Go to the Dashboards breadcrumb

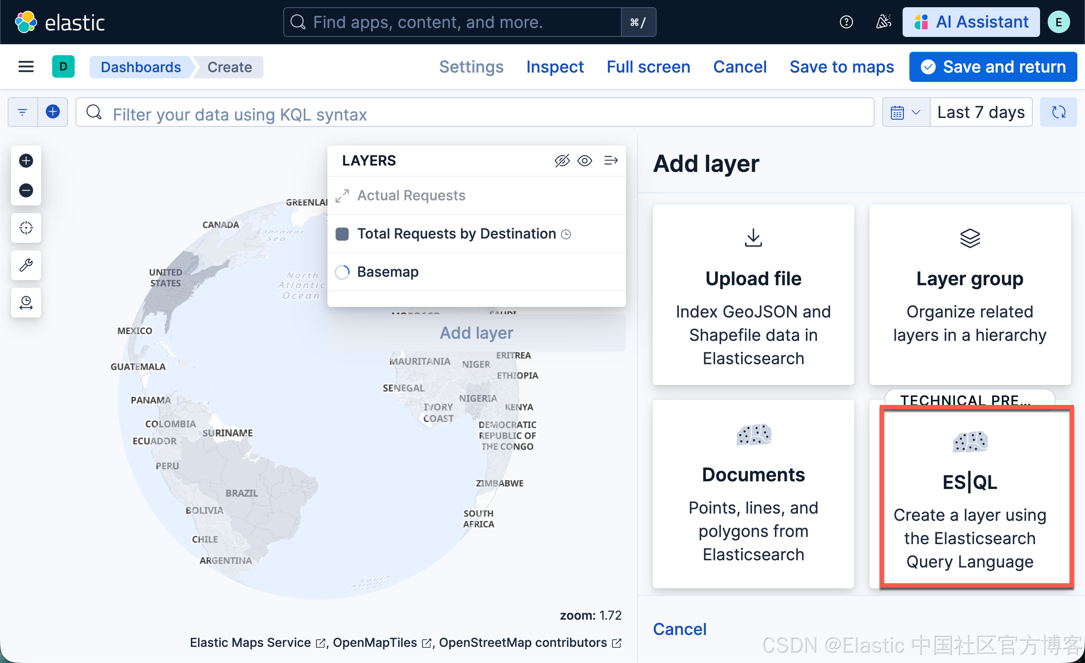point(140,67)
